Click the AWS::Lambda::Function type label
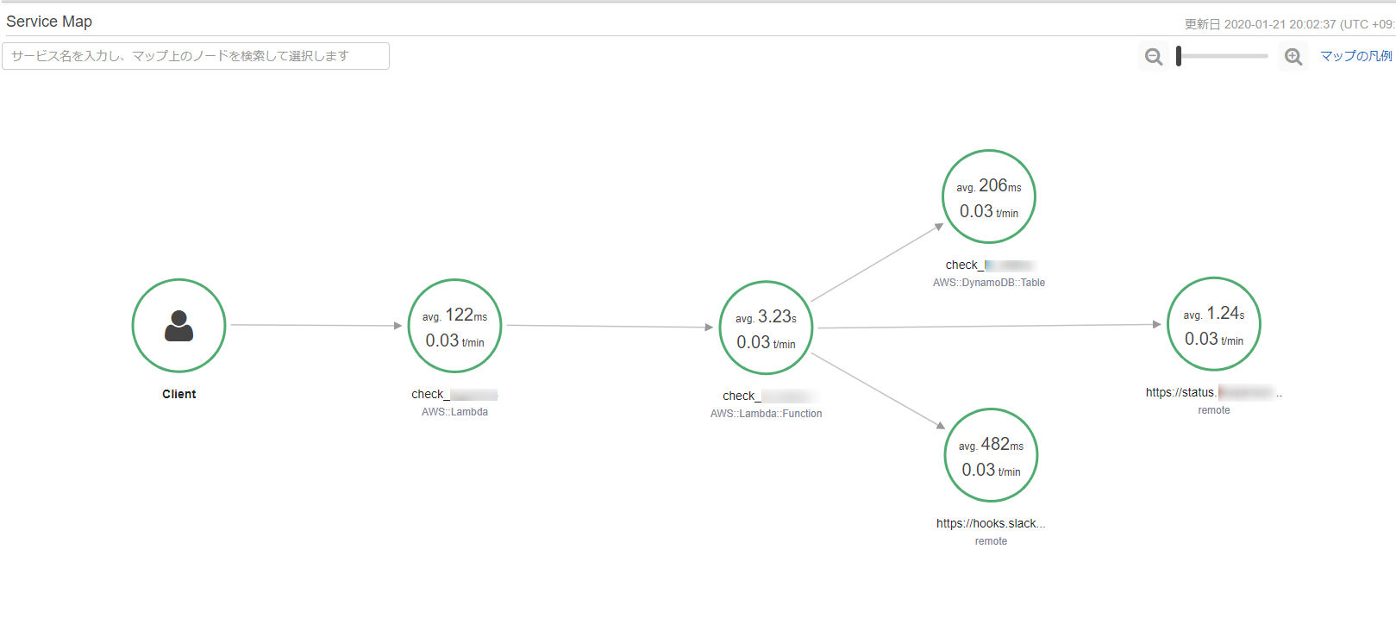The width and height of the screenshot is (1396, 618). coord(766,414)
